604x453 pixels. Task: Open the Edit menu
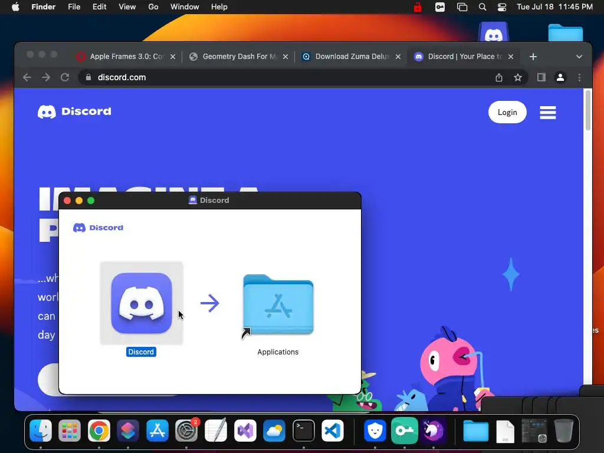[99, 7]
